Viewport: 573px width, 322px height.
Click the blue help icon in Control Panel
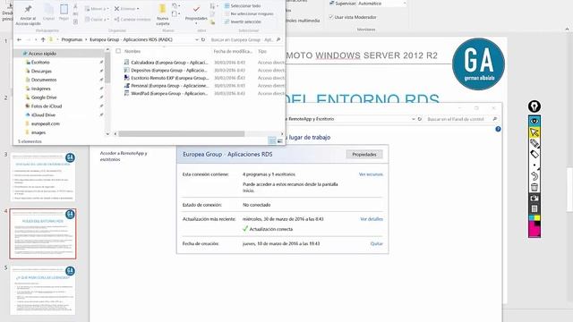[x=498, y=129]
